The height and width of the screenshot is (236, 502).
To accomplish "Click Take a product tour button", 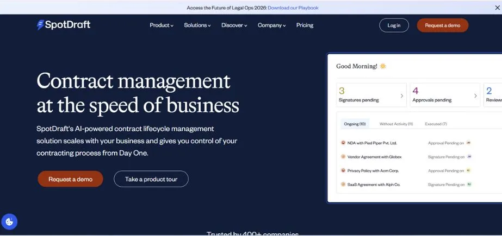I will (151, 179).
